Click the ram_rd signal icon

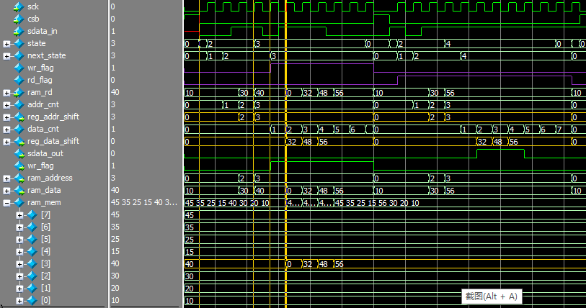click(x=19, y=93)
